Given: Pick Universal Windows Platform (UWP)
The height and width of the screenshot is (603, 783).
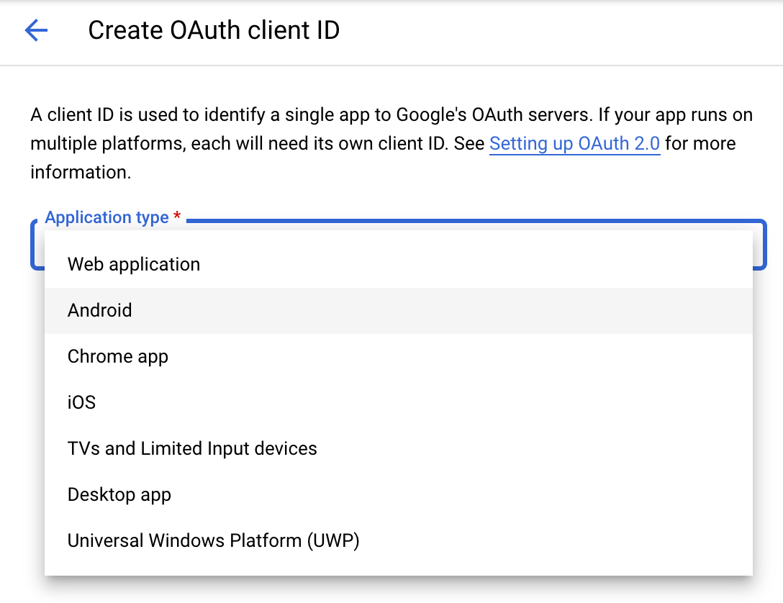Looking at the screenshot, I should (x=399, y=540).
